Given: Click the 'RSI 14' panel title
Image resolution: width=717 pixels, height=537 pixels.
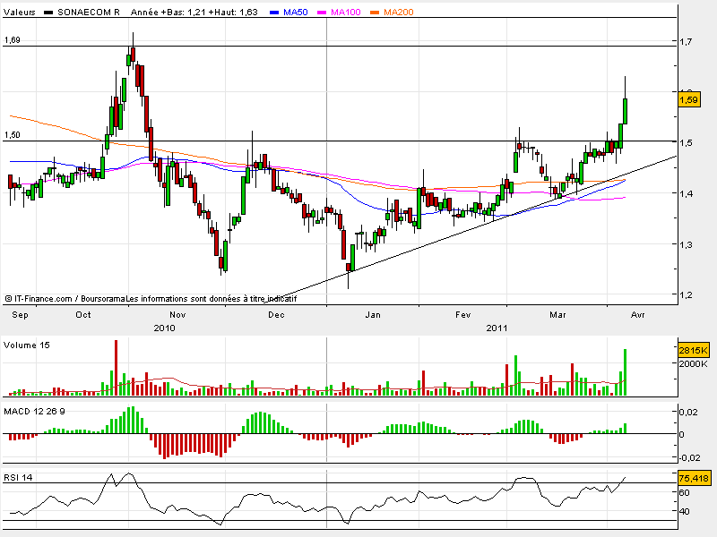Looking at the screenshot, I should (x=18, y=478).
